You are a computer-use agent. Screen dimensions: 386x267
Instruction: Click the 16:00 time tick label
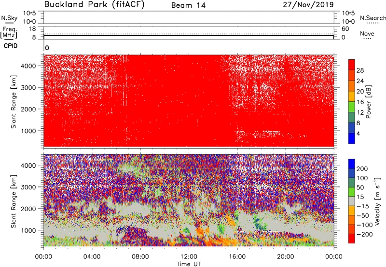point(237,257)
